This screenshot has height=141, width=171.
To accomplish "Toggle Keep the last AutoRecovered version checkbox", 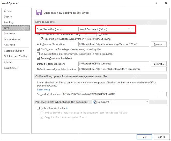I will (x=42, y=39).
